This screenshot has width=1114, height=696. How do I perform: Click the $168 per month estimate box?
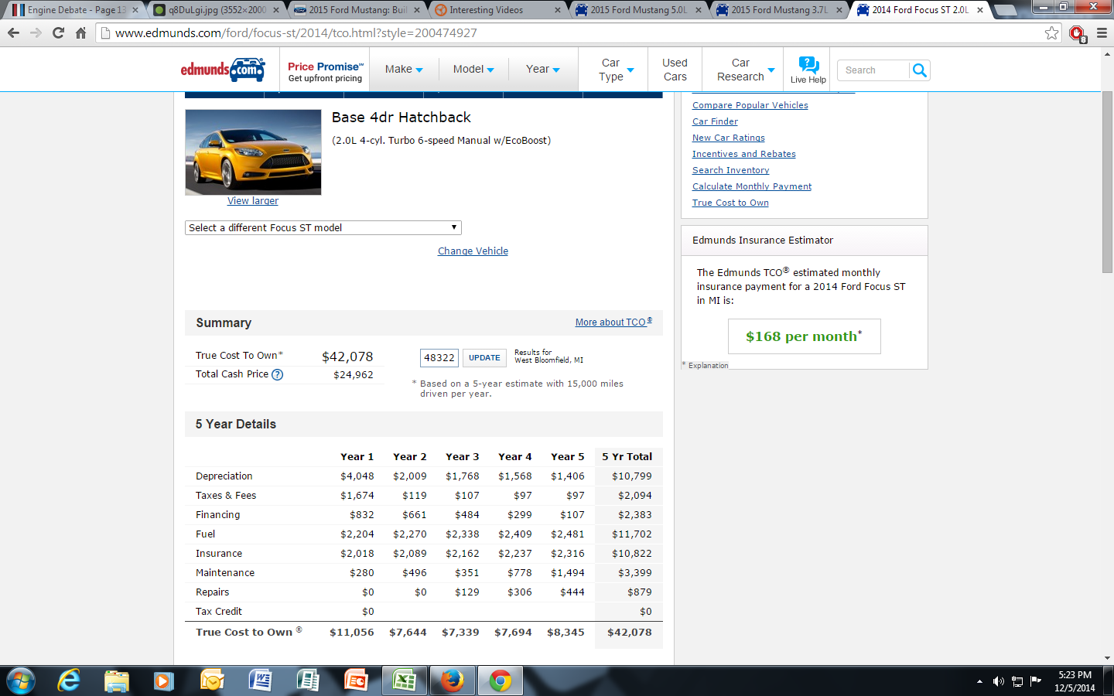(x=804, y=336)
